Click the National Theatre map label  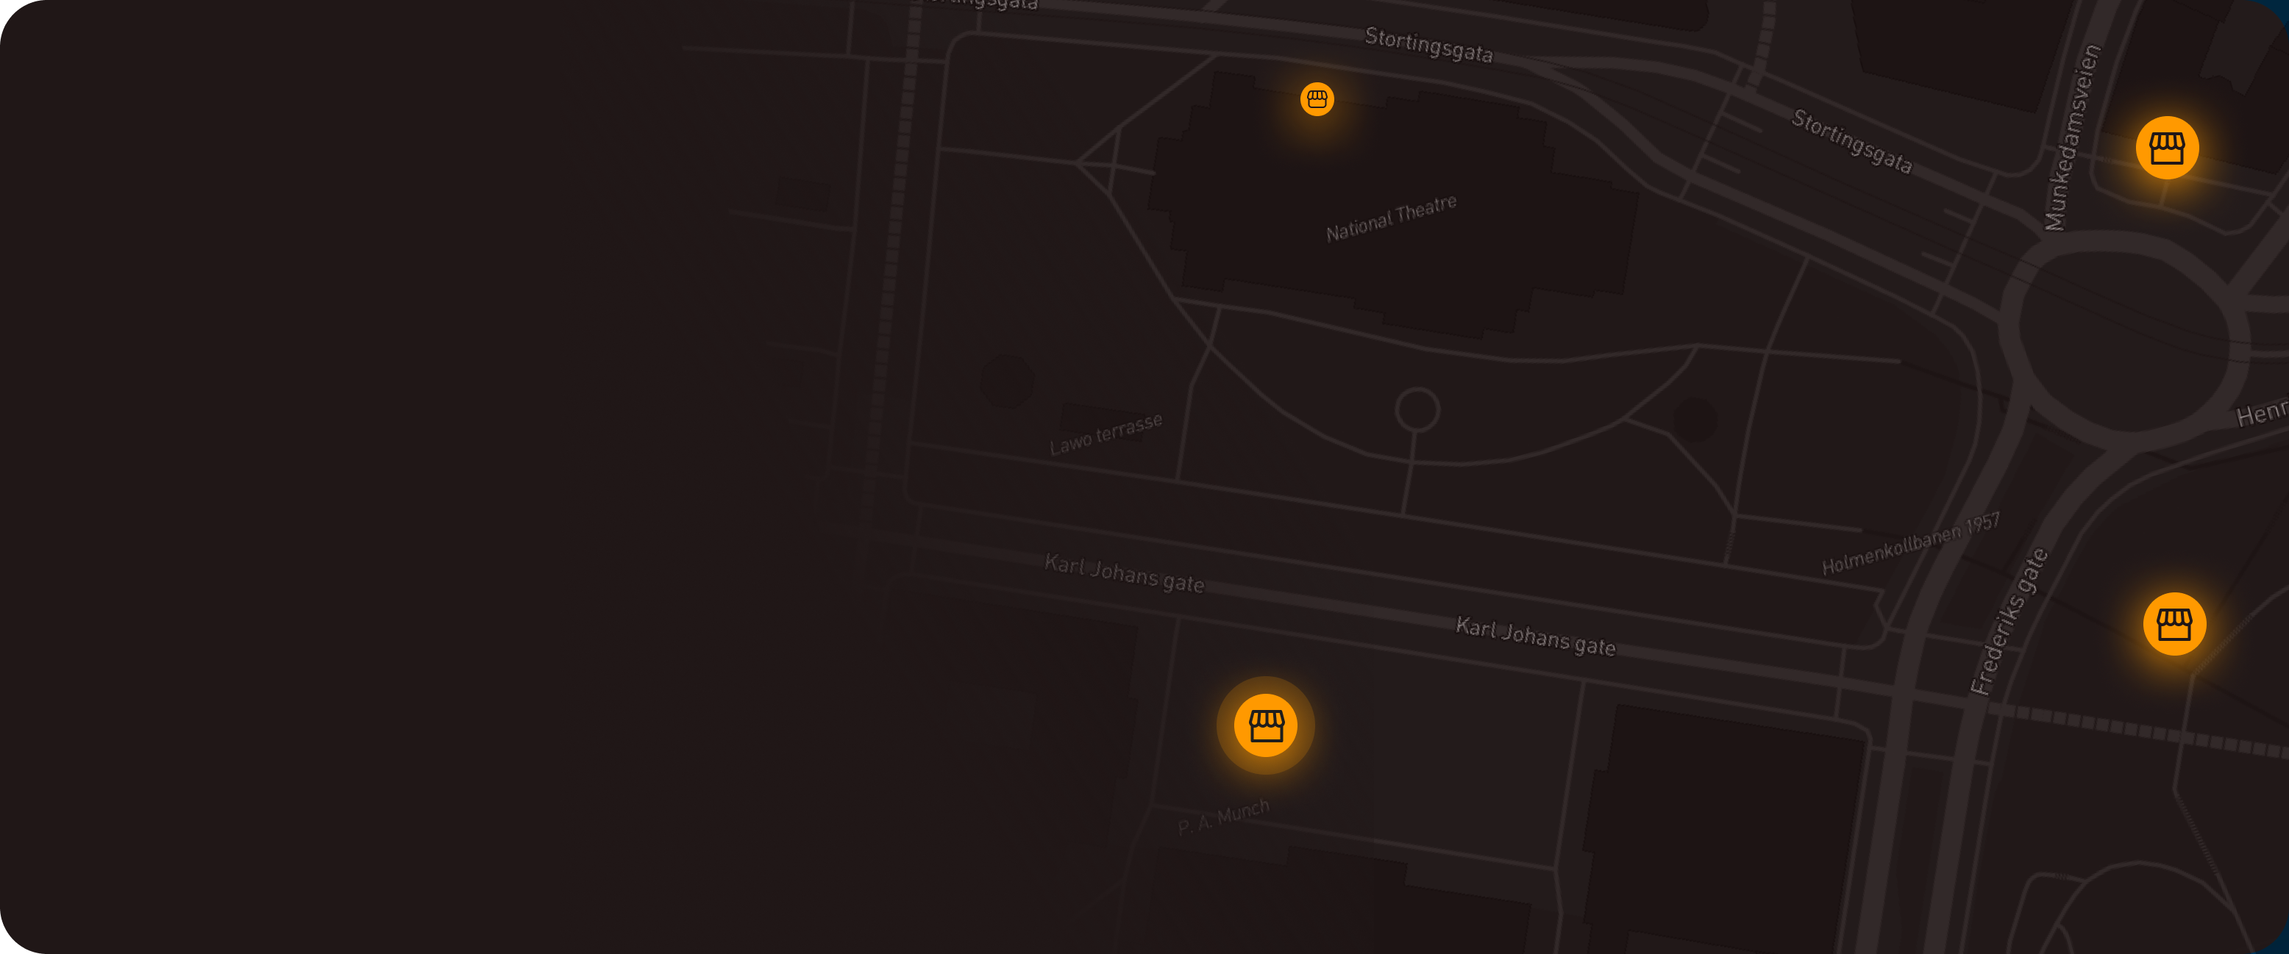1391,218
